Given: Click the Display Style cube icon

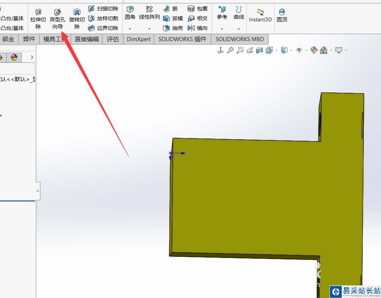Looking at the screenshot, I should click(284, 50).
